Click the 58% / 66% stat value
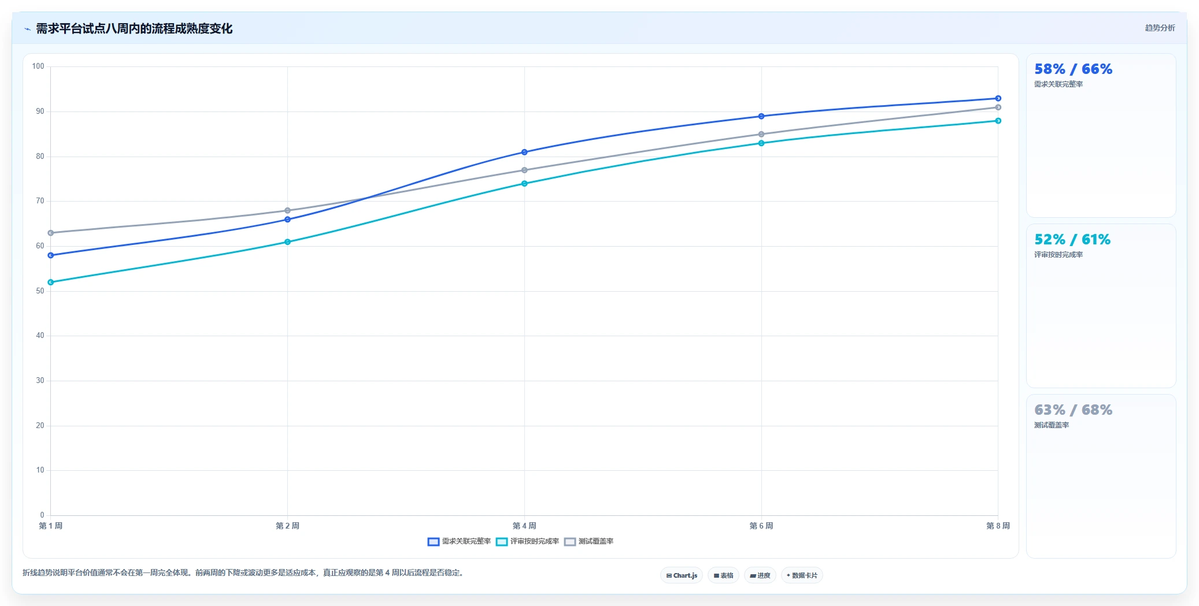1199x606 pixels. [x=1073, y=69]
